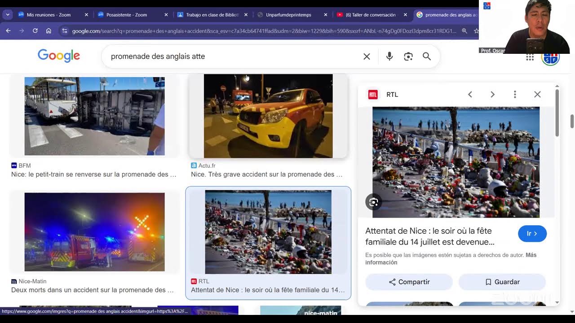Open Nice-Matin Deux morts accident link
The width and height of the screenshot is (575, 323).
[93, 290]
